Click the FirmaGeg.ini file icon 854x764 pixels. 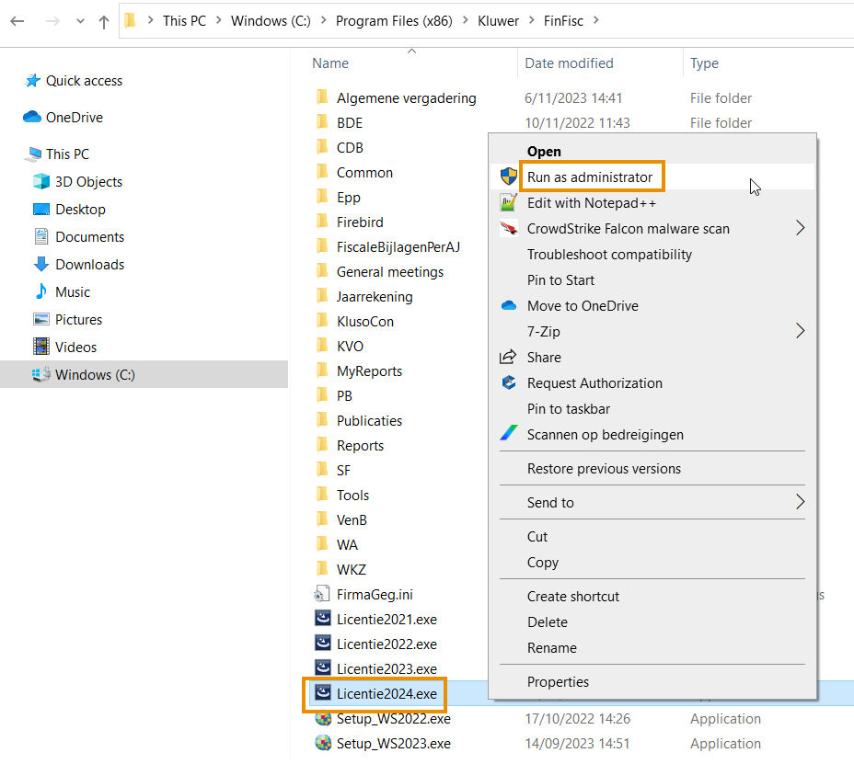click(x=322, y=595)
